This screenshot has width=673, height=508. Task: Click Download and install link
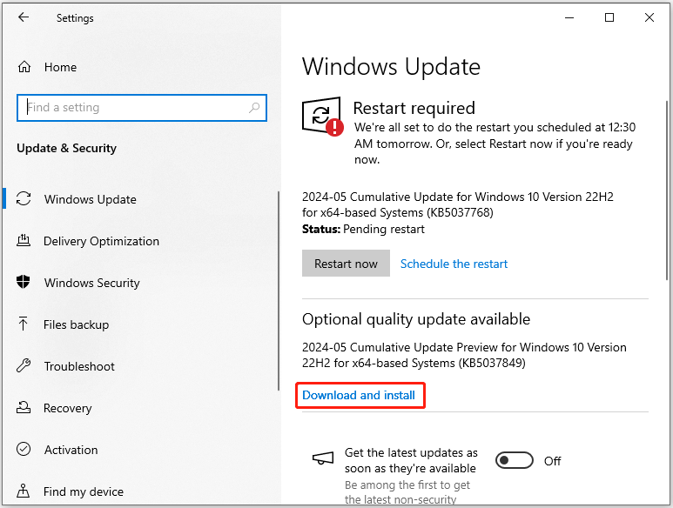(359, 395)
